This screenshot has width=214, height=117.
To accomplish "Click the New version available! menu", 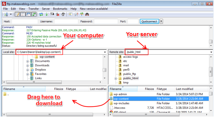I will 94,9.
